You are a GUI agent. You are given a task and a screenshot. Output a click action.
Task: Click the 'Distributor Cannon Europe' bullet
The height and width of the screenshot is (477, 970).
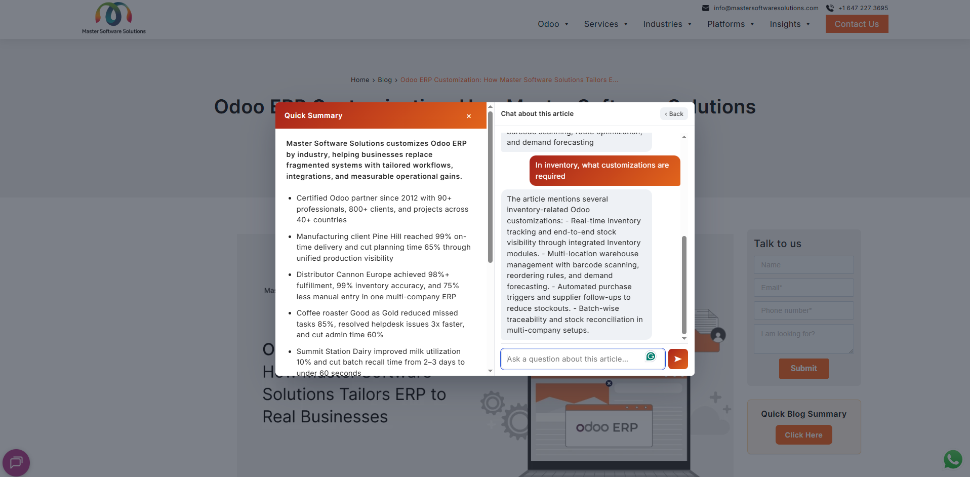click(378, 286)
